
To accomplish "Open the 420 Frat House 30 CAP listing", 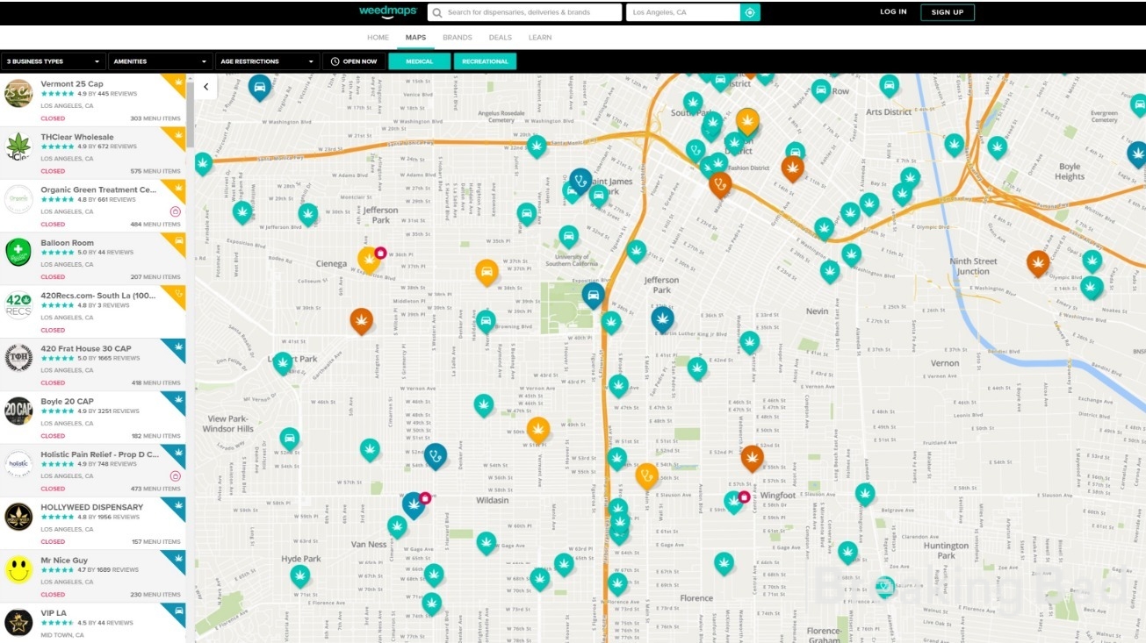I will point(93,365).
